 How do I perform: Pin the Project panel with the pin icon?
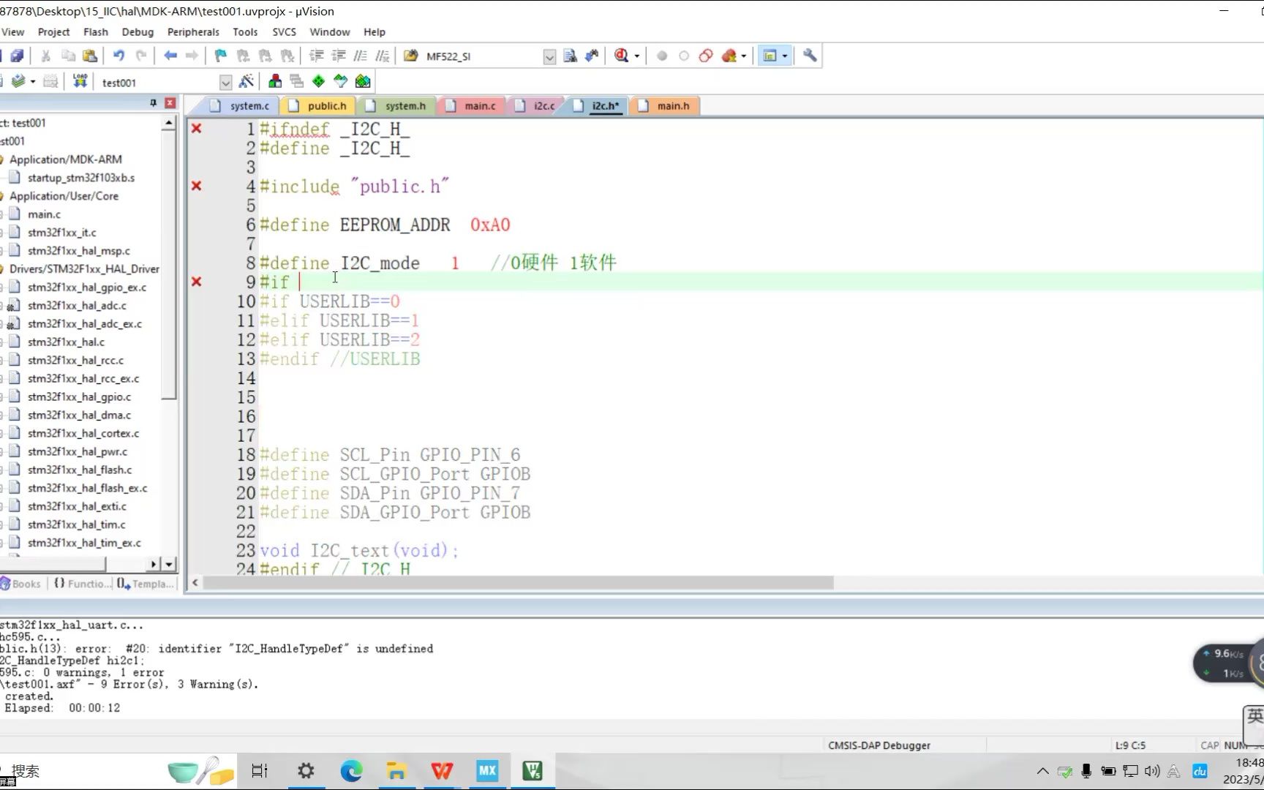pyautogui.click(x=153, y=103)
